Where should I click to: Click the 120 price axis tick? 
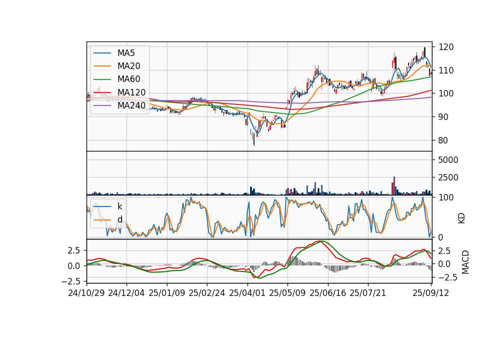click(446, 47)
